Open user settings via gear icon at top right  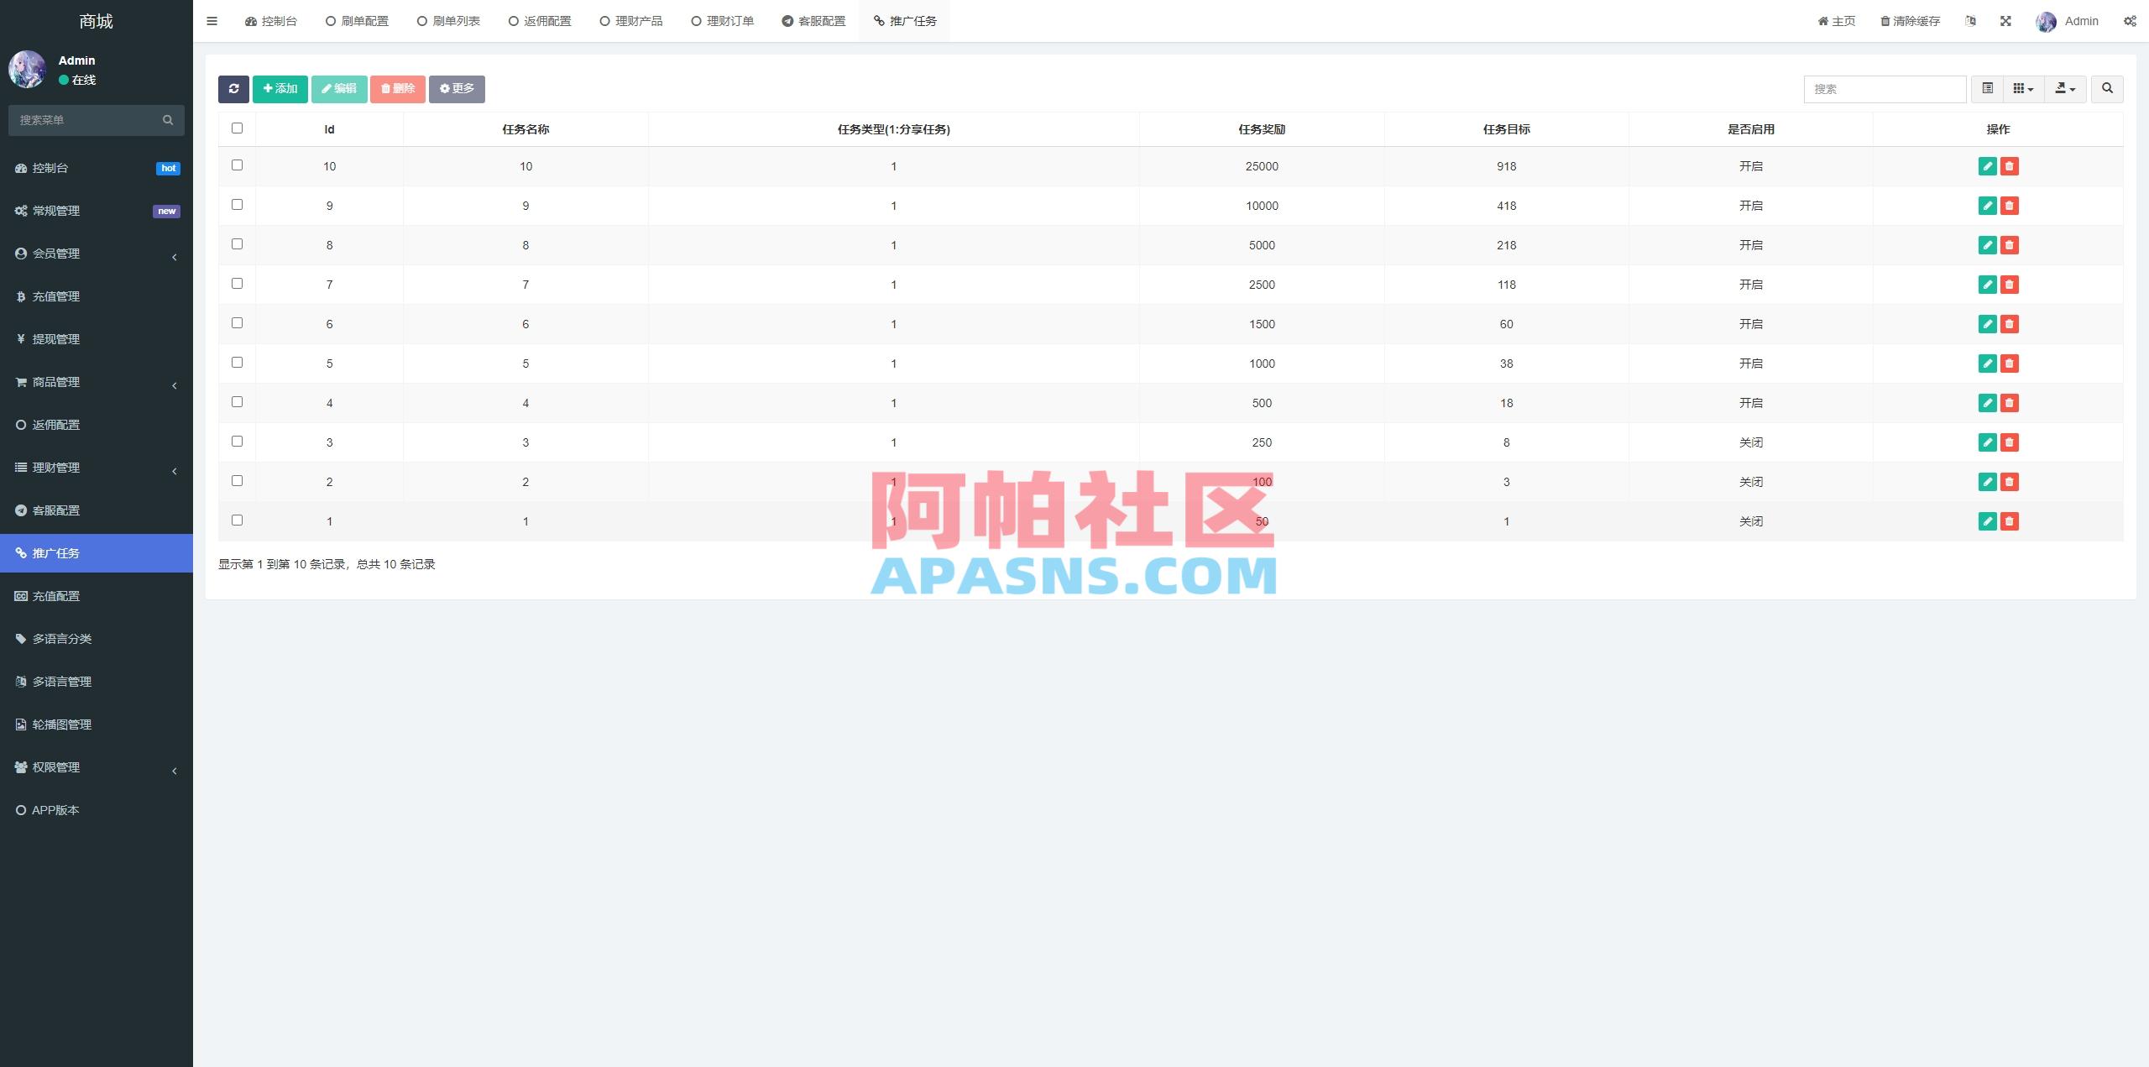point(2131,20)
